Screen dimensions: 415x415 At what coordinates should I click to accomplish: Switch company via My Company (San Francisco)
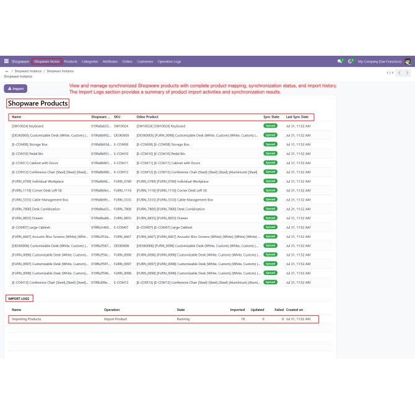[380, 61]
